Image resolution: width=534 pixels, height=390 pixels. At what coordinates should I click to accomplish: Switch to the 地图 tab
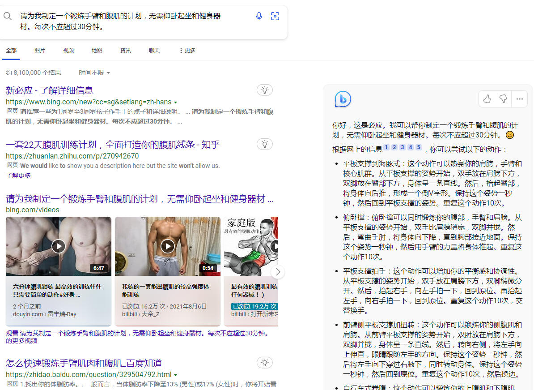point(97,51)
